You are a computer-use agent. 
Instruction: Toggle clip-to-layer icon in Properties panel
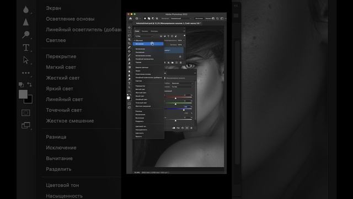click(174, 128)
